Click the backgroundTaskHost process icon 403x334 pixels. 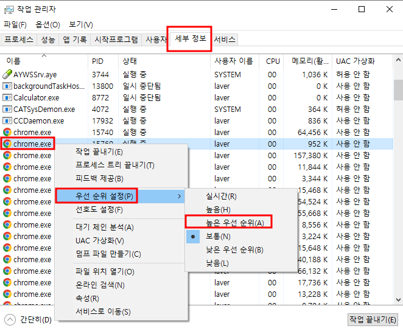[7, 86]
